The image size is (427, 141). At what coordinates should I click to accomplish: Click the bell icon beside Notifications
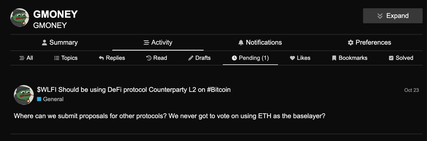coord(241,42)
